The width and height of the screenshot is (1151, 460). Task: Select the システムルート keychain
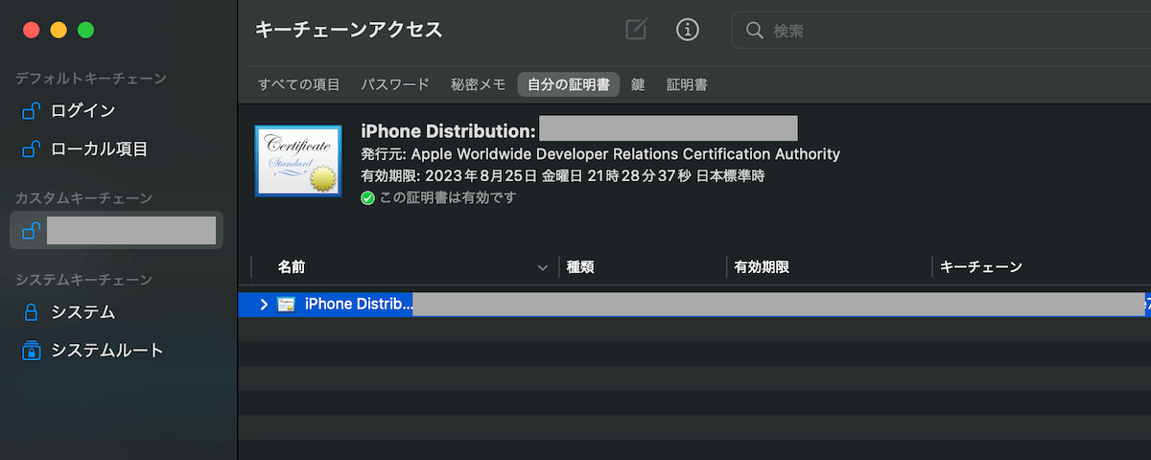click(x=117, y=351)
